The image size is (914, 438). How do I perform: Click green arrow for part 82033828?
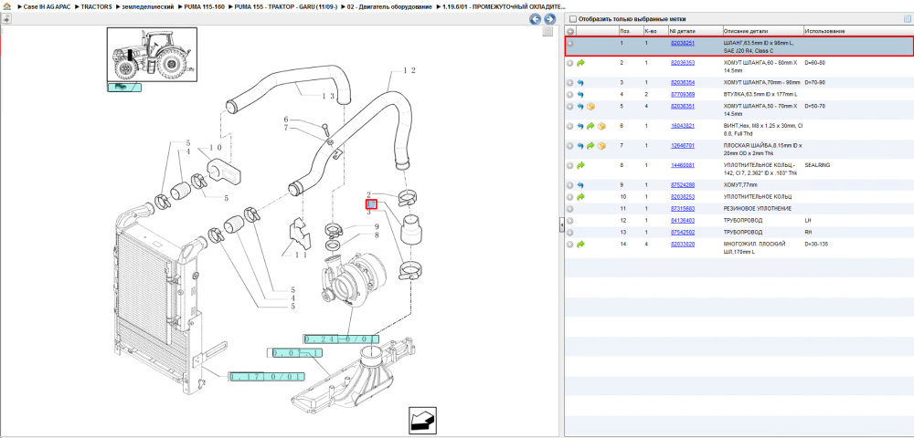[x=580, y=245]
